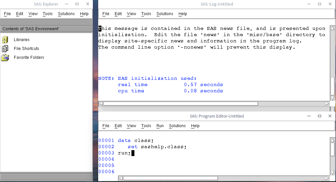
Task: Select the Favorite Folders label in Explorer
Action: click(29, 57)
